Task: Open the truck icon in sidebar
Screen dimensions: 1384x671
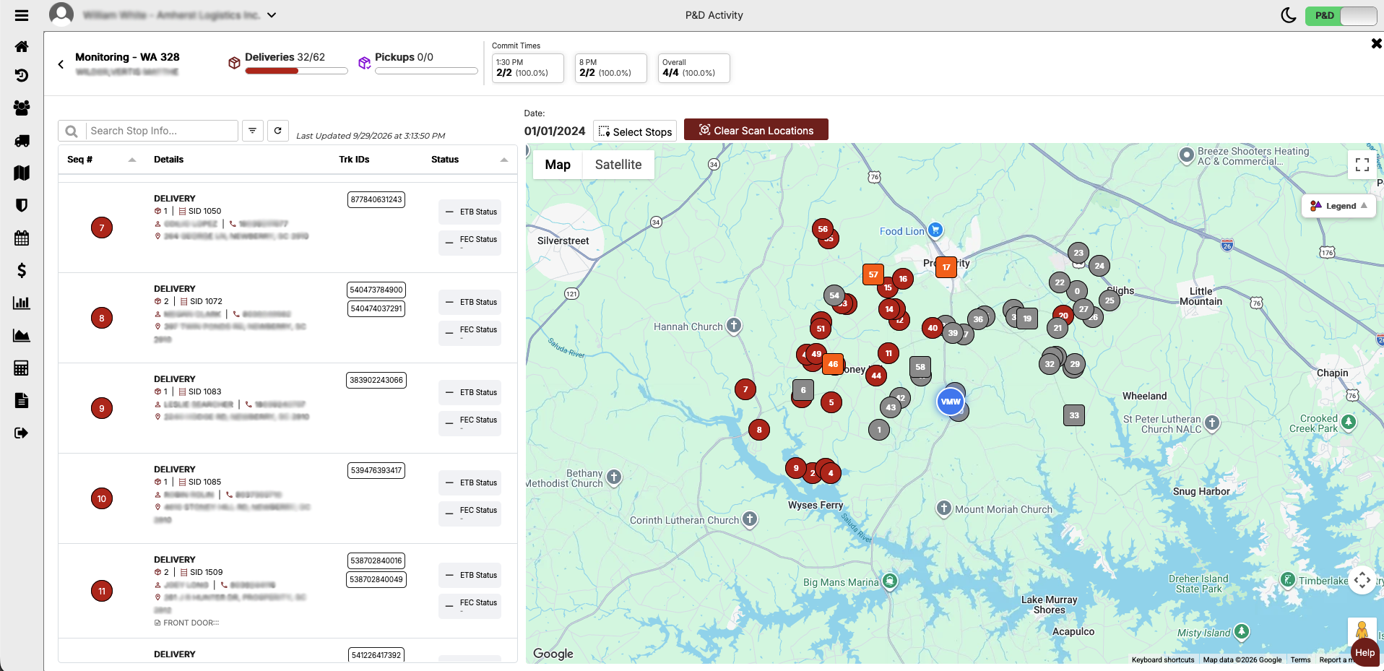Action: (x=22, y=141)
